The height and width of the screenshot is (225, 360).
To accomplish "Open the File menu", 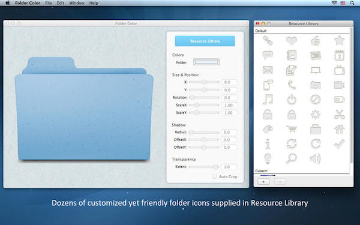I will tap(49, 3).
